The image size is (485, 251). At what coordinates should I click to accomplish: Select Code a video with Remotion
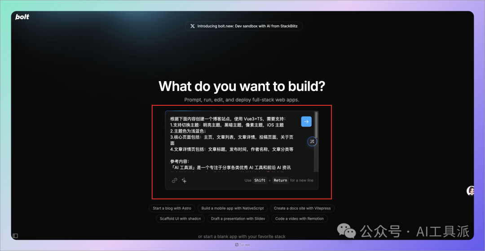300,219
